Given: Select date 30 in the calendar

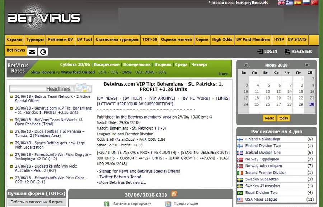Looking at the screenshot, I should point(312,104).
